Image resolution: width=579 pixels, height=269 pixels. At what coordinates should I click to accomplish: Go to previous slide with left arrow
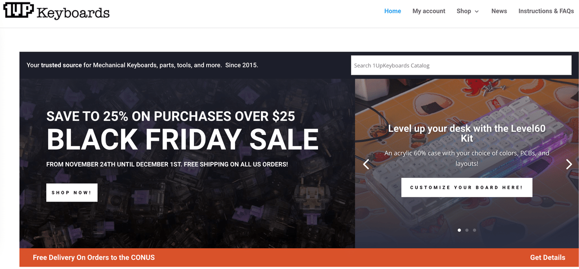pos(366,164)
